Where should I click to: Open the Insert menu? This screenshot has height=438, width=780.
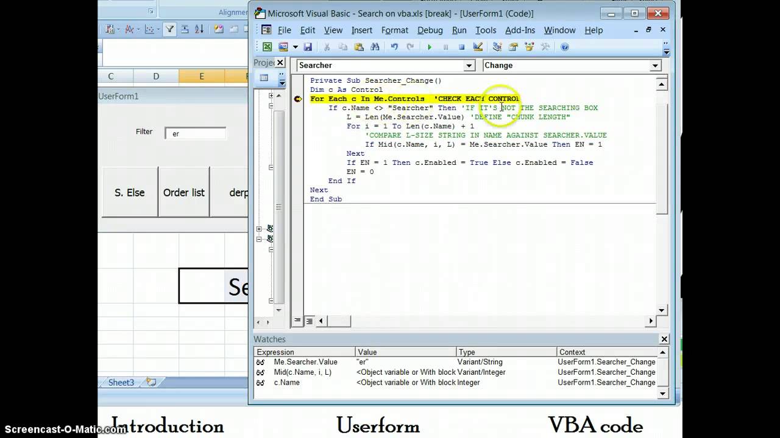click(362, 30)
